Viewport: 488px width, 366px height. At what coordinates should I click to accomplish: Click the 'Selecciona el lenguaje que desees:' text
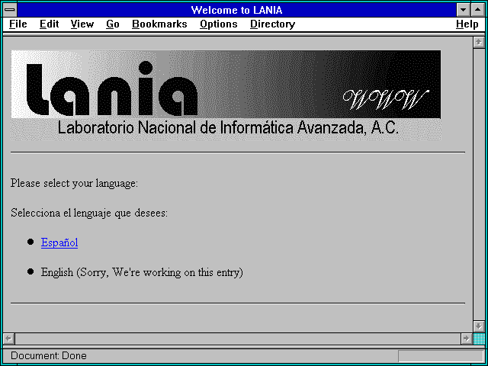click(89, 213)
